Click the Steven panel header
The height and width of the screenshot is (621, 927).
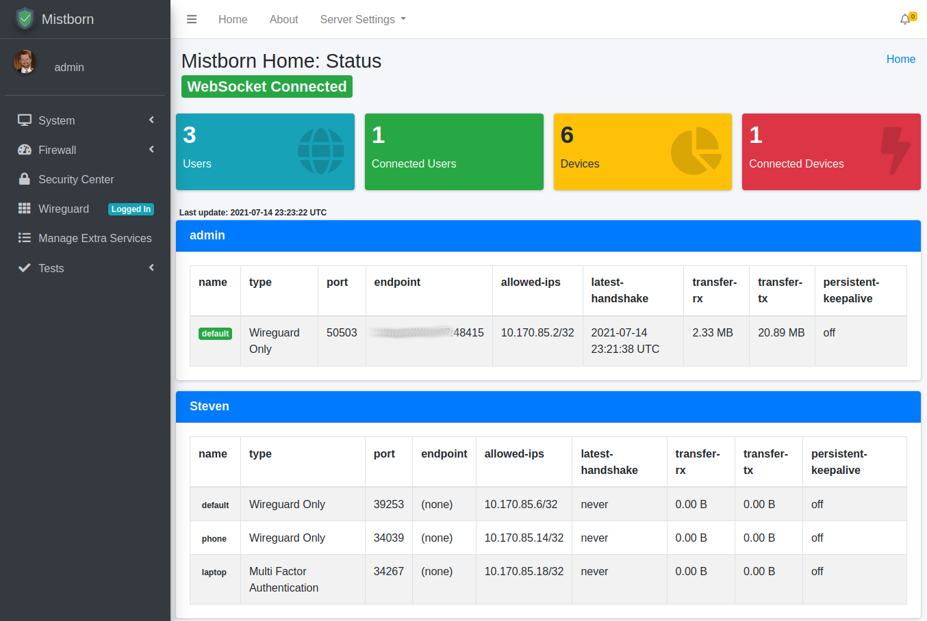(548, 407)
